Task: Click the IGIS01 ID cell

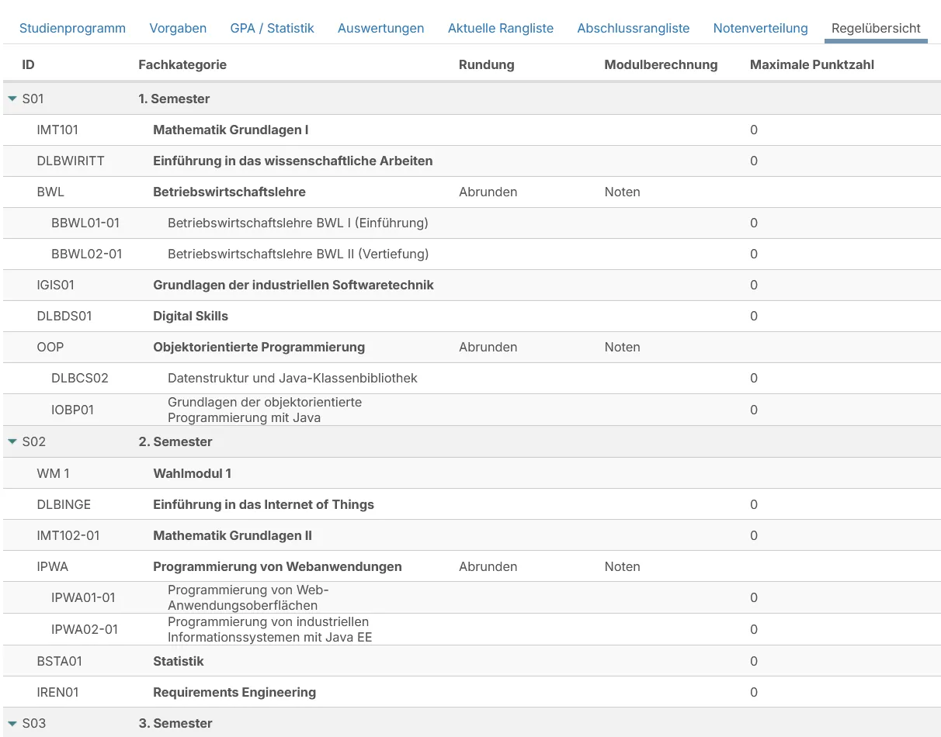Action: (x=56, y=285)
